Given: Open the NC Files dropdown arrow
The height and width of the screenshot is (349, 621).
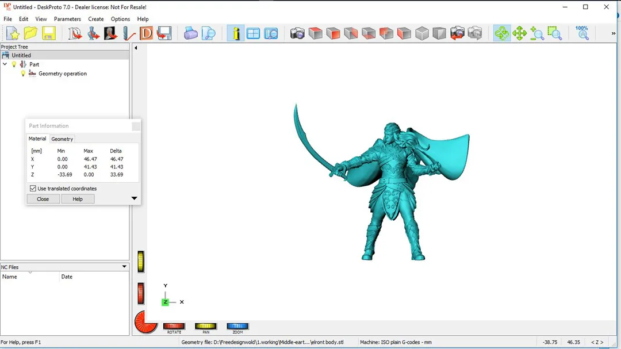Looking at the screenshot, I should tap(124, 267).
